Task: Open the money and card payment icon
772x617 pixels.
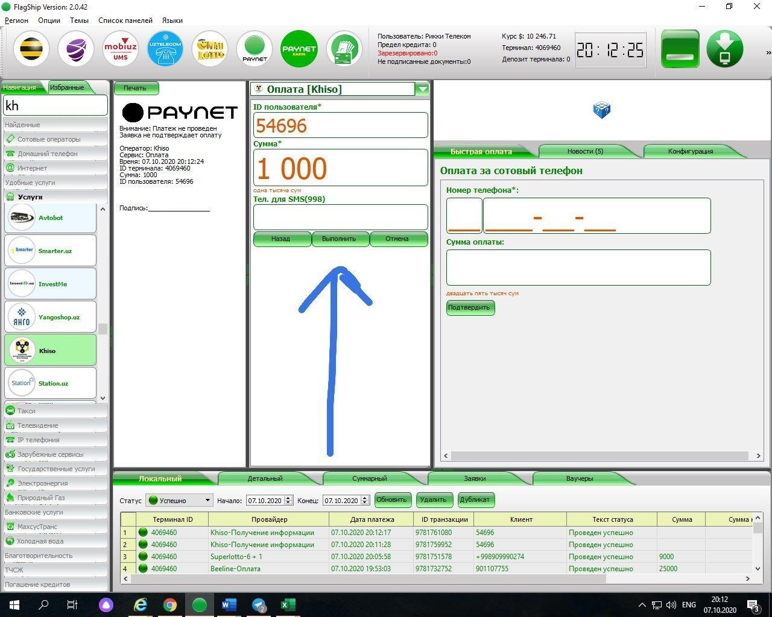Action: tap(344, 49)
